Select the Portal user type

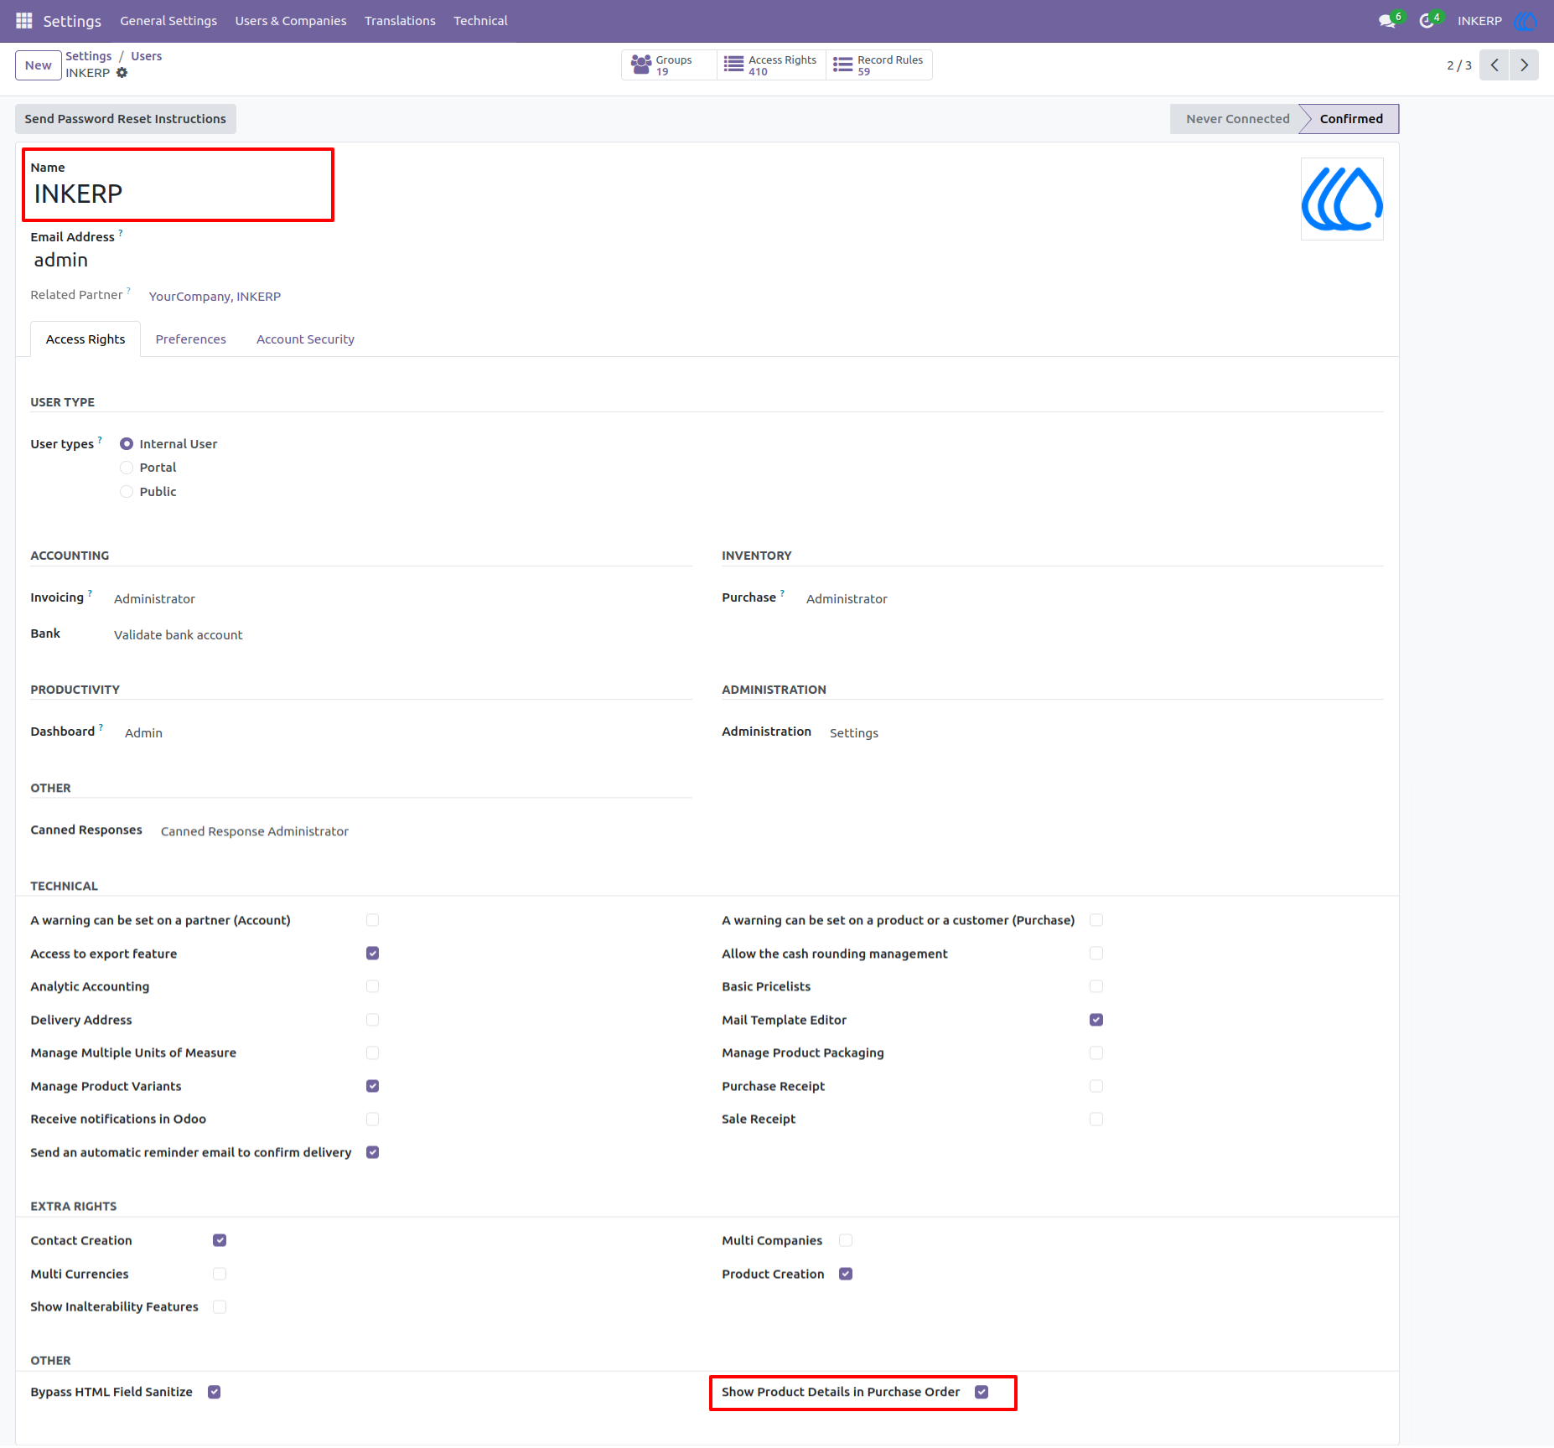pyautogui.click(x=127, y=468)
